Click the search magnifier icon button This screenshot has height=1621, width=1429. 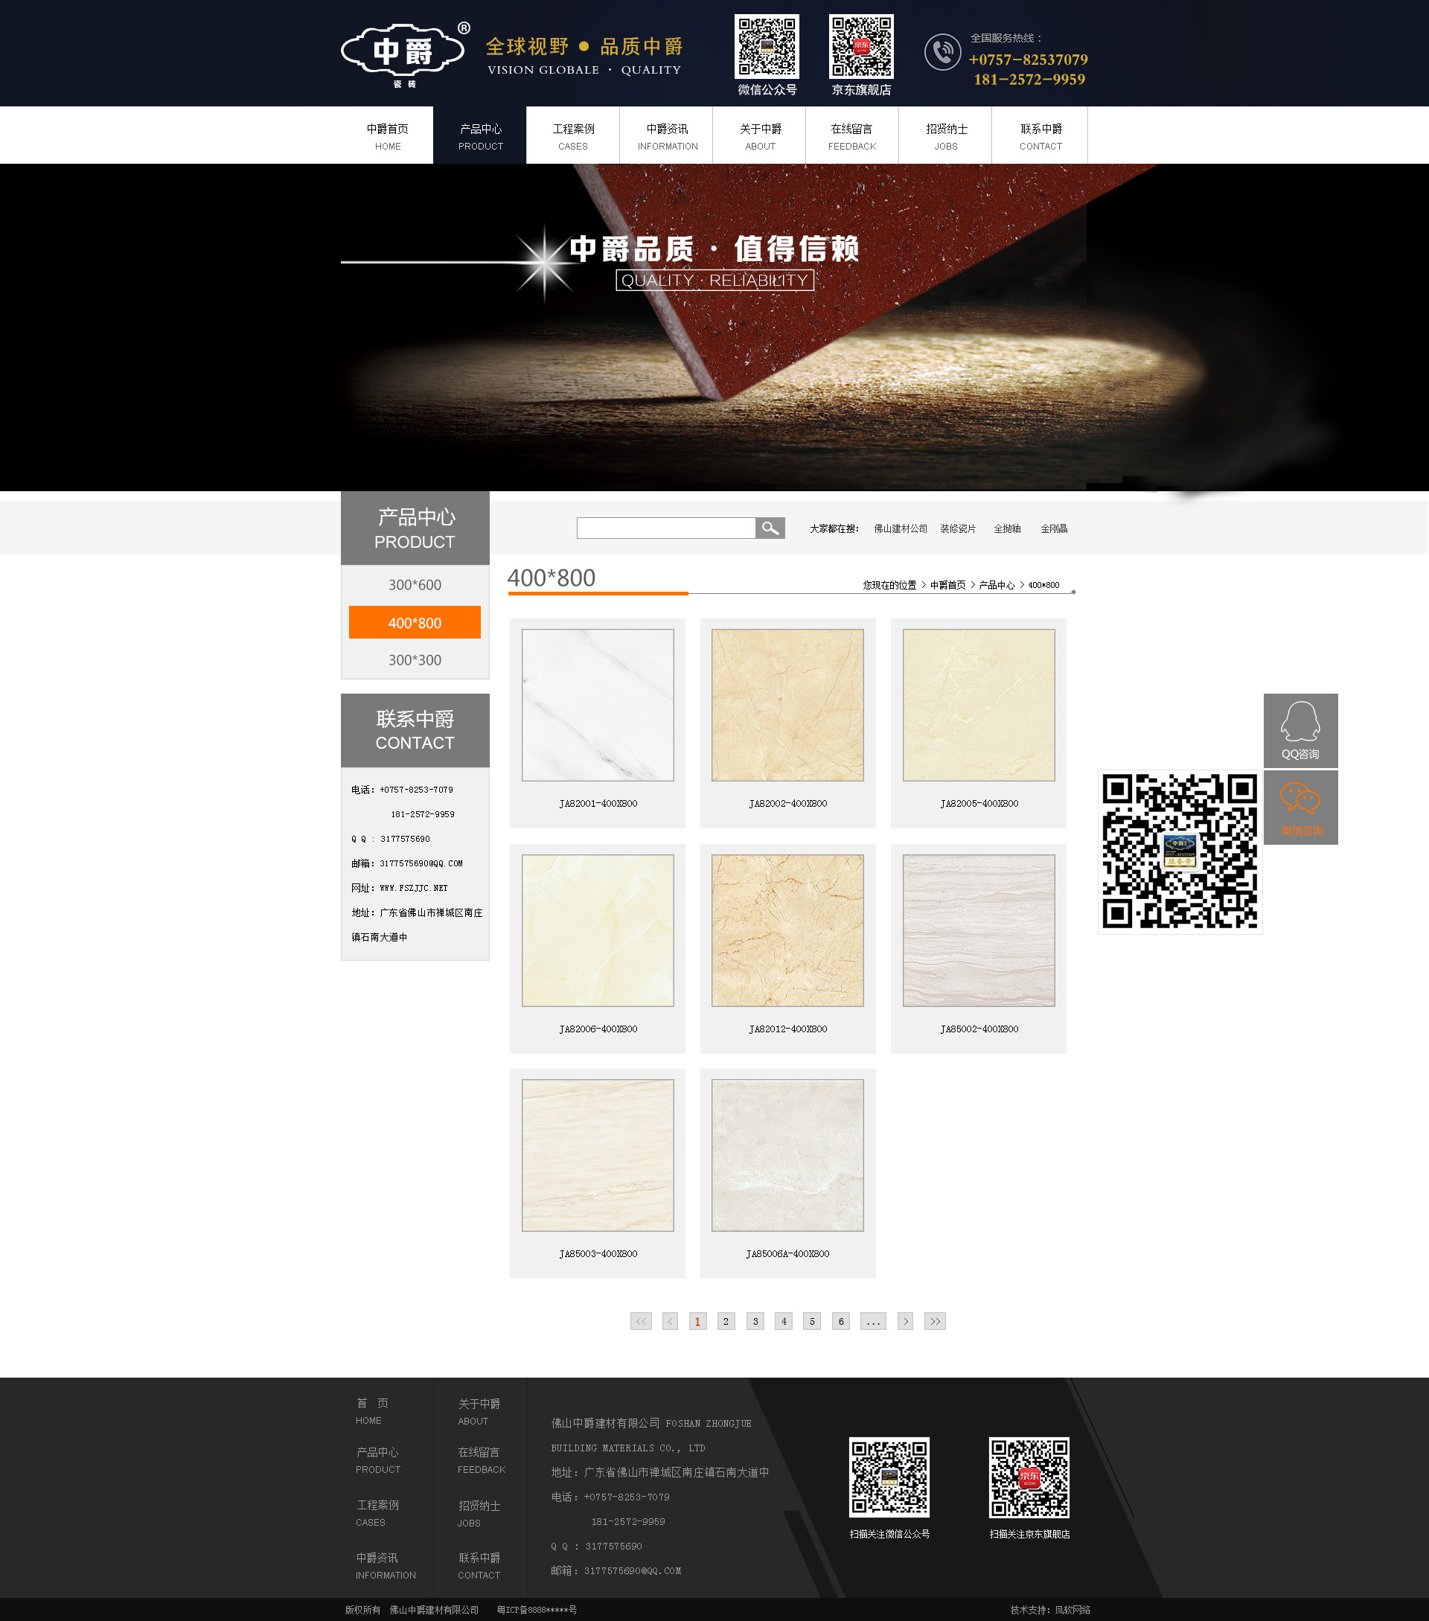[x=770, y=528]
